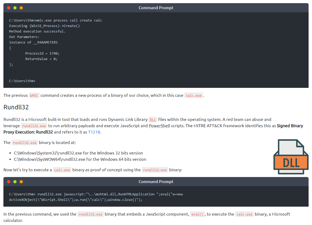This screenshot has width=312, height=225.
Task: Click the System32 rundll32.exe path bullet
Action: [x=78, y=153]
